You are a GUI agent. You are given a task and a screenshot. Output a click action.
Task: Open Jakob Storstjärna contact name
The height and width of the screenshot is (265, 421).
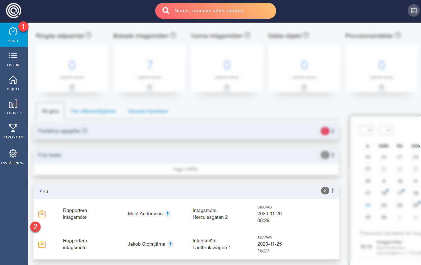tap(146, 244)
